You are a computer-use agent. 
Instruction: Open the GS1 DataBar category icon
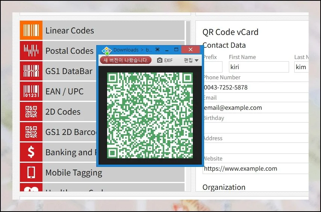(x=31, y=71)
